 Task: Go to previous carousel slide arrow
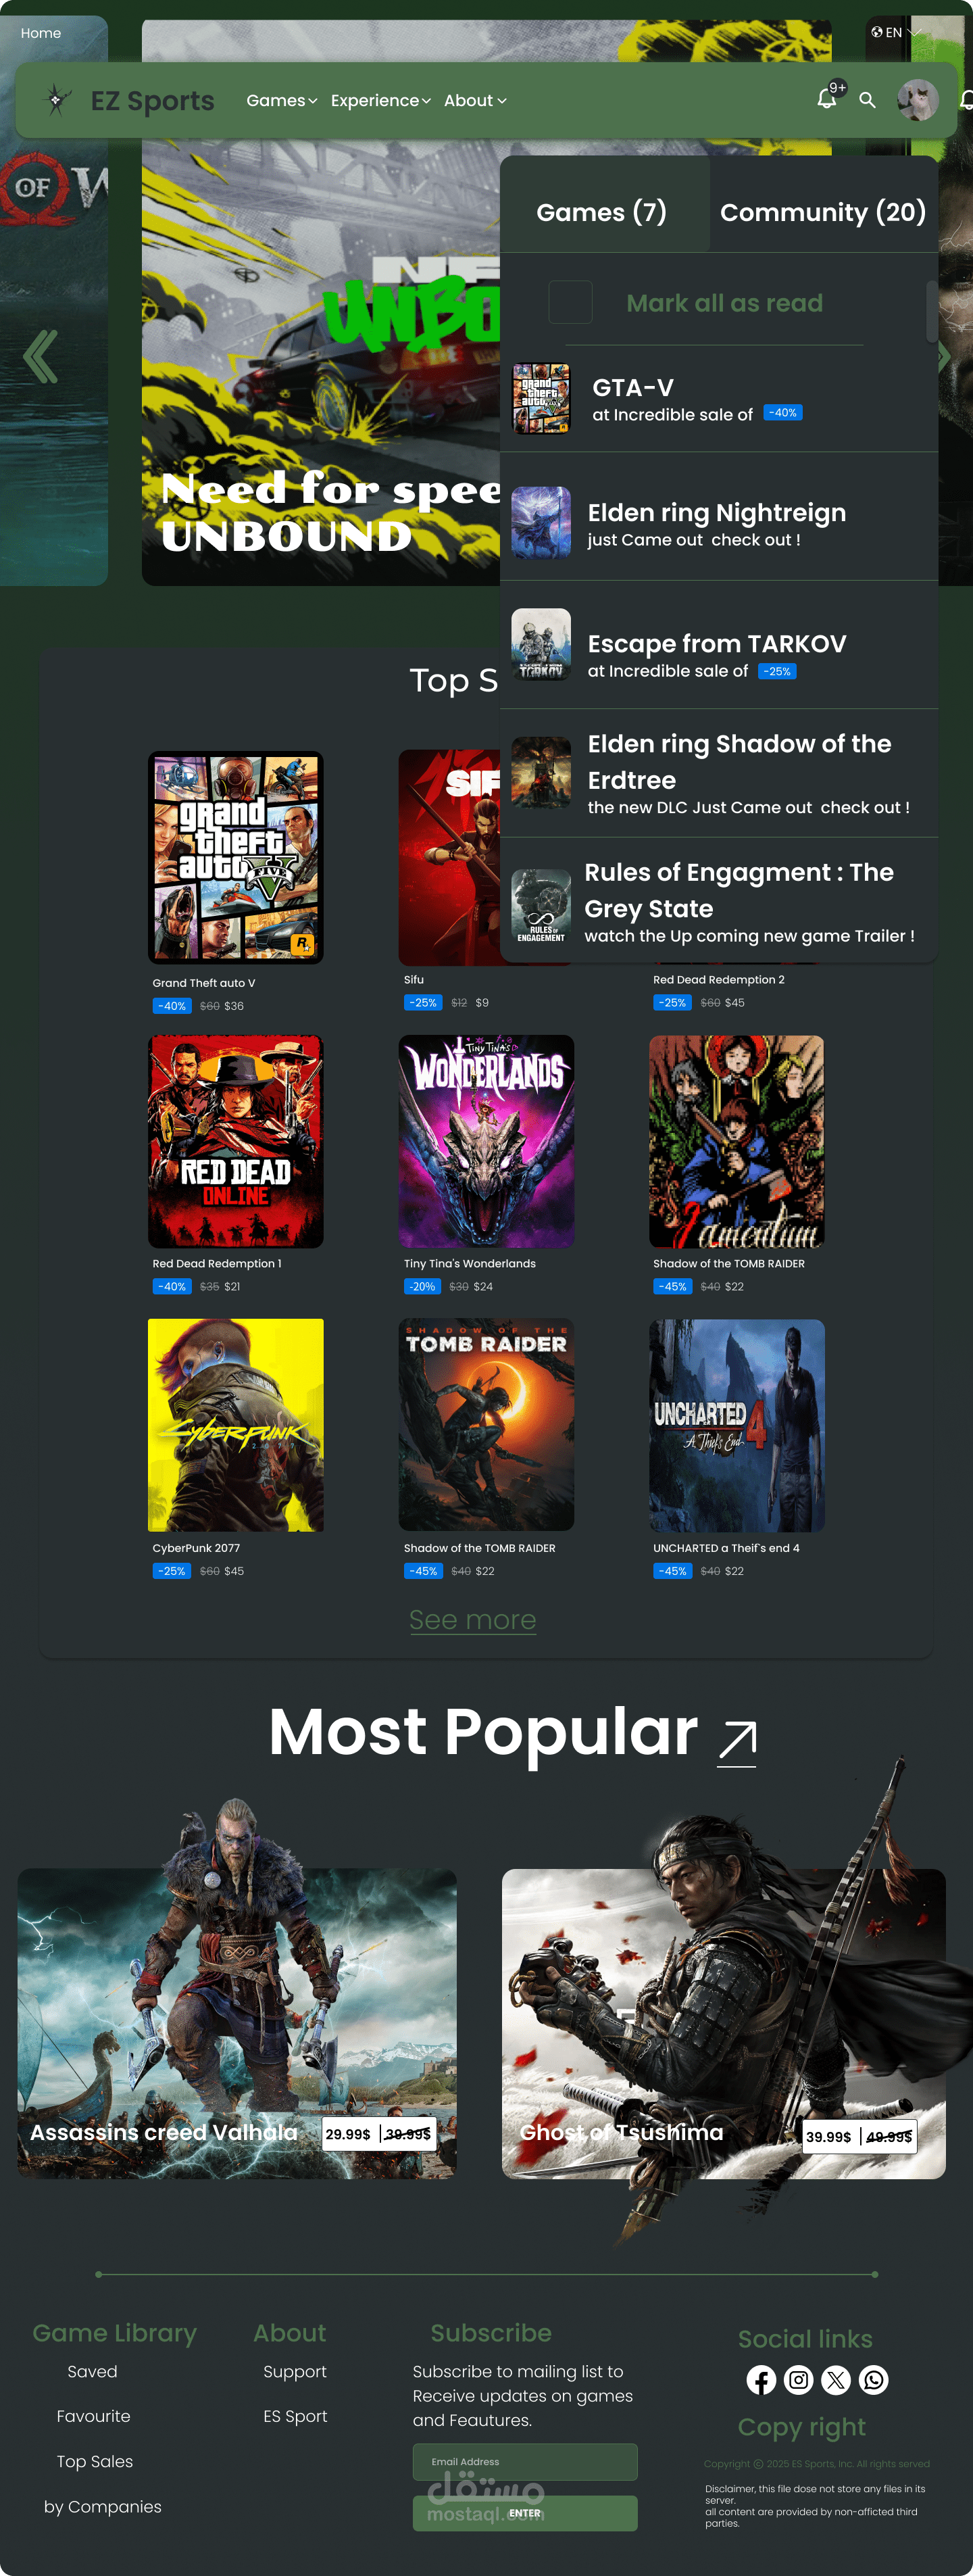[41, 356]
